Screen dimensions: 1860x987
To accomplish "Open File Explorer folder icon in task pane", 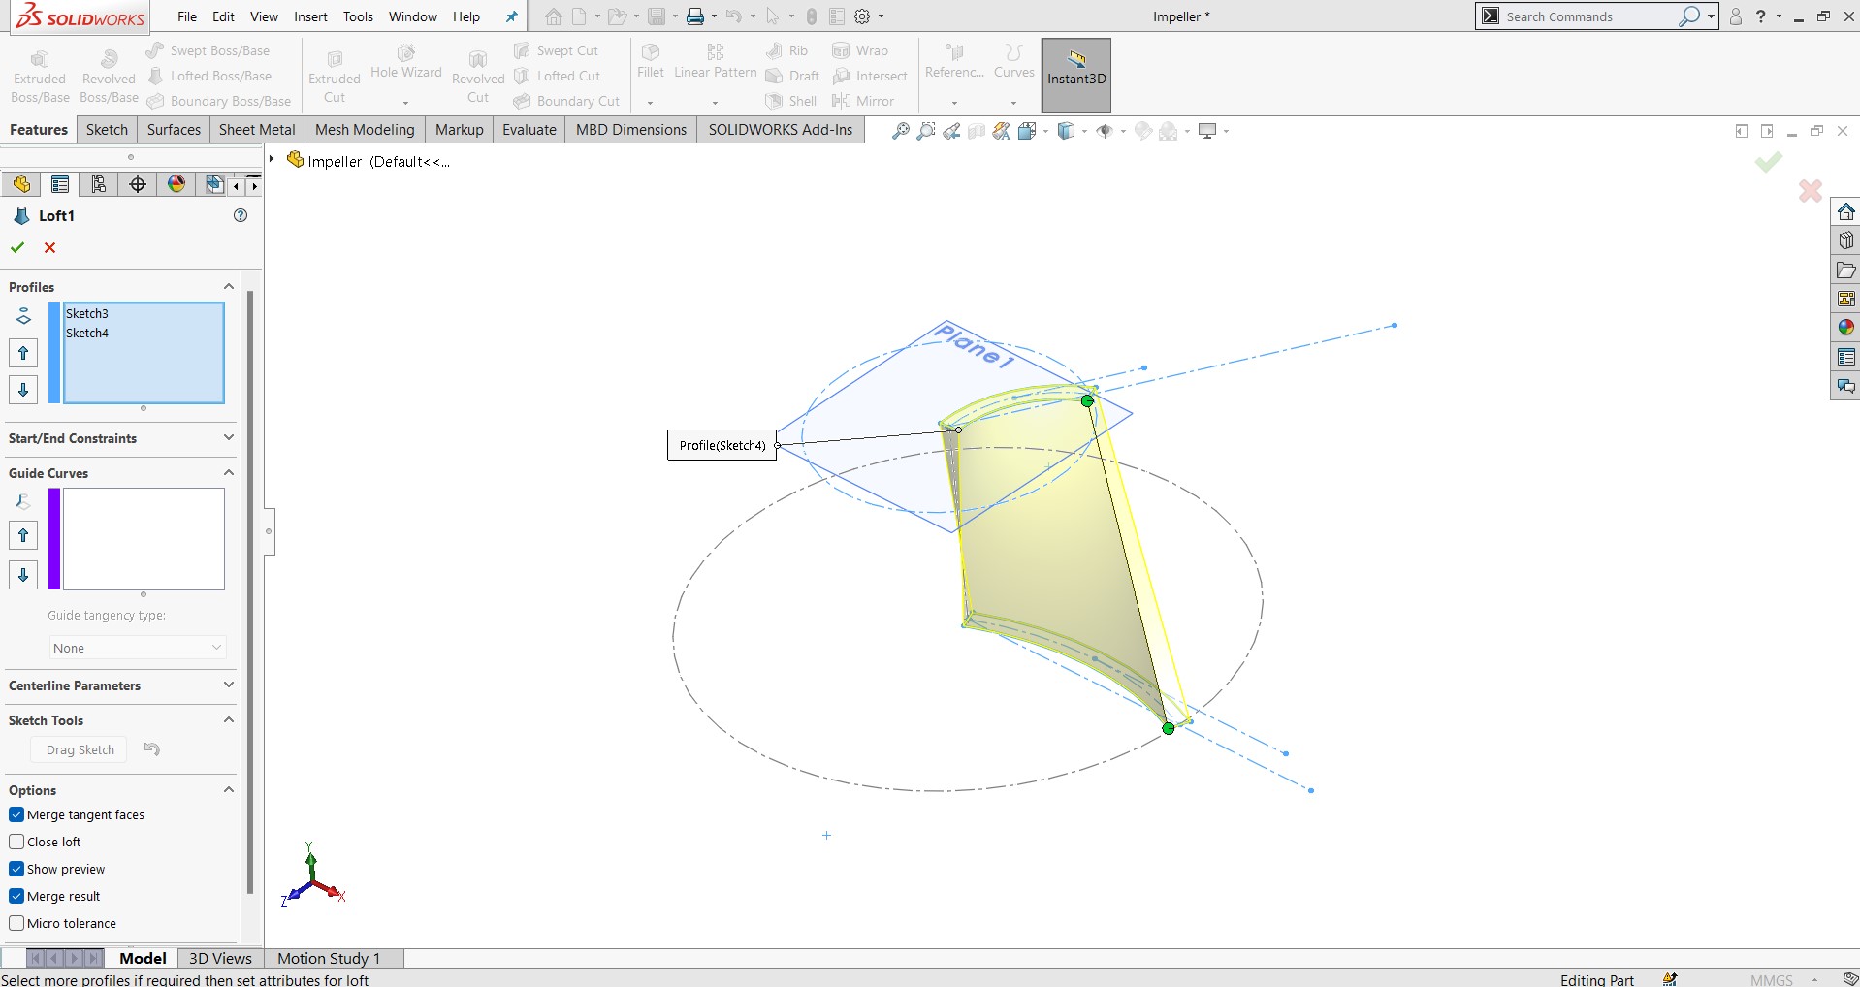I will pyautogui.click(x=1845, y=270).
